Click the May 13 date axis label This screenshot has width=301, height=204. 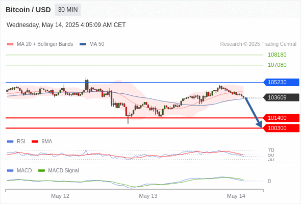[x=148, y=196]
